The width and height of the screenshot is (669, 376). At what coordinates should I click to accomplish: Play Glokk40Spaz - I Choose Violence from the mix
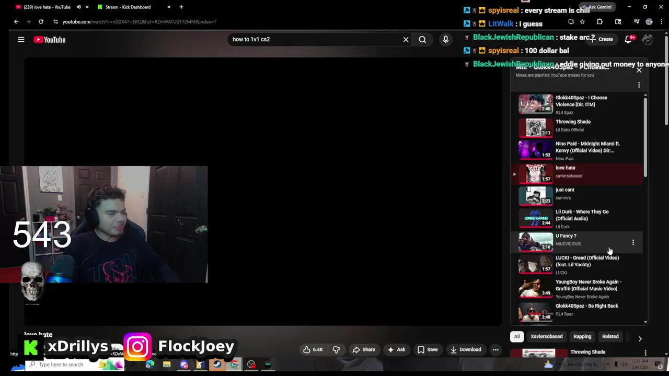(577, 104)
